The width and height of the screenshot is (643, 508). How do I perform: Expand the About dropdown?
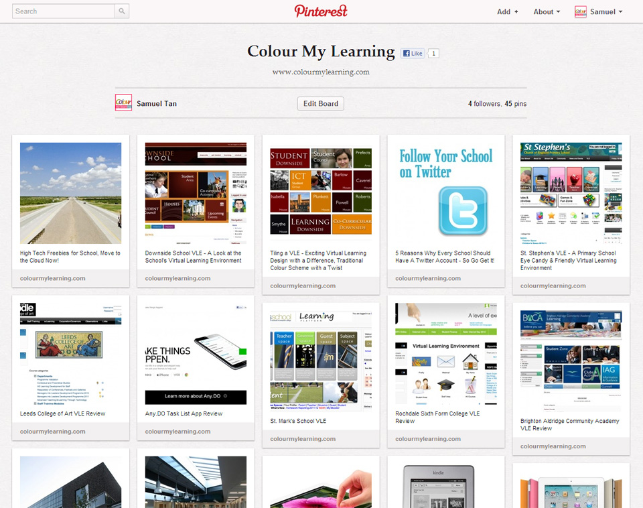(547, 12)
